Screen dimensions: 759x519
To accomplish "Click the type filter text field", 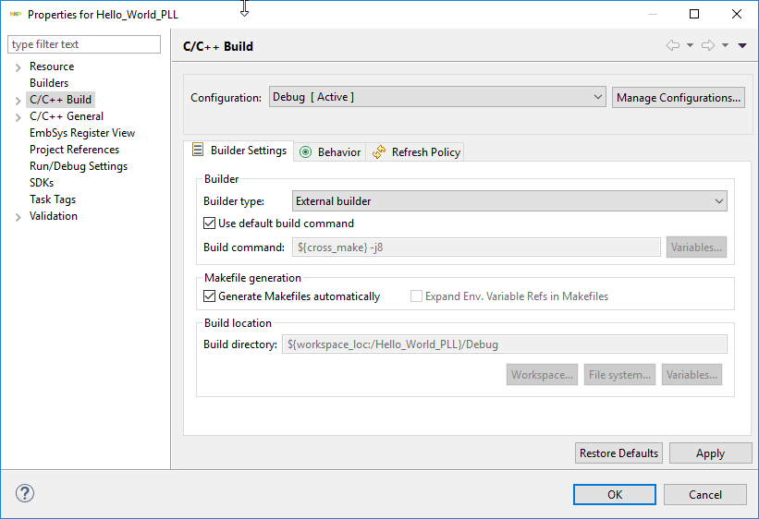I will pos(84,44).
